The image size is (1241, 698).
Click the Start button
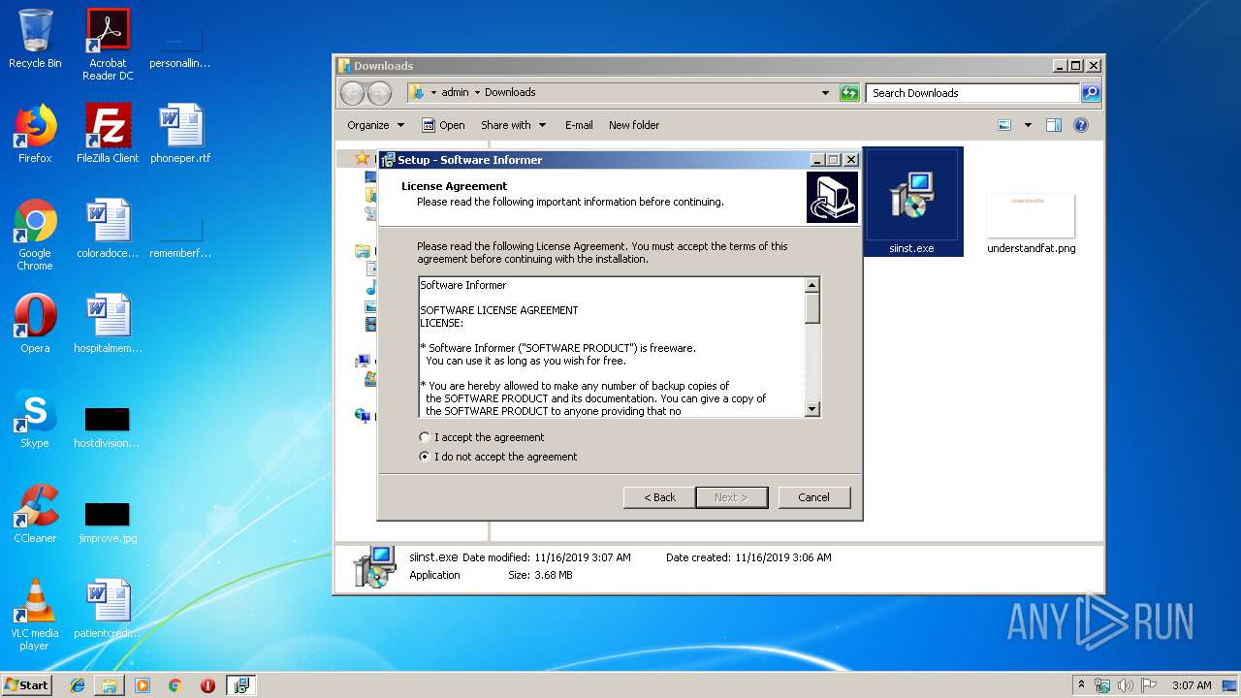click(x=27, y=685)
